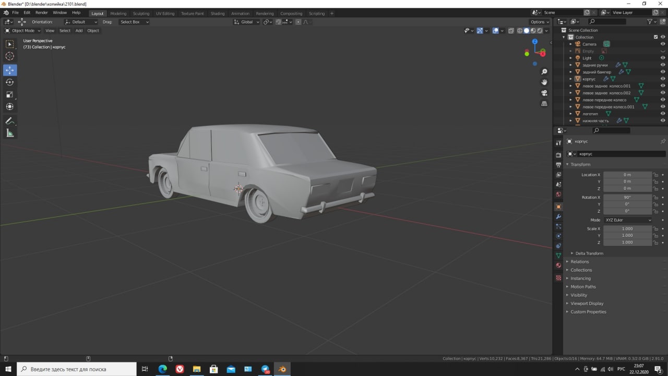
Task: Expand the Delta Transform panel
Action: pos(589,253)
